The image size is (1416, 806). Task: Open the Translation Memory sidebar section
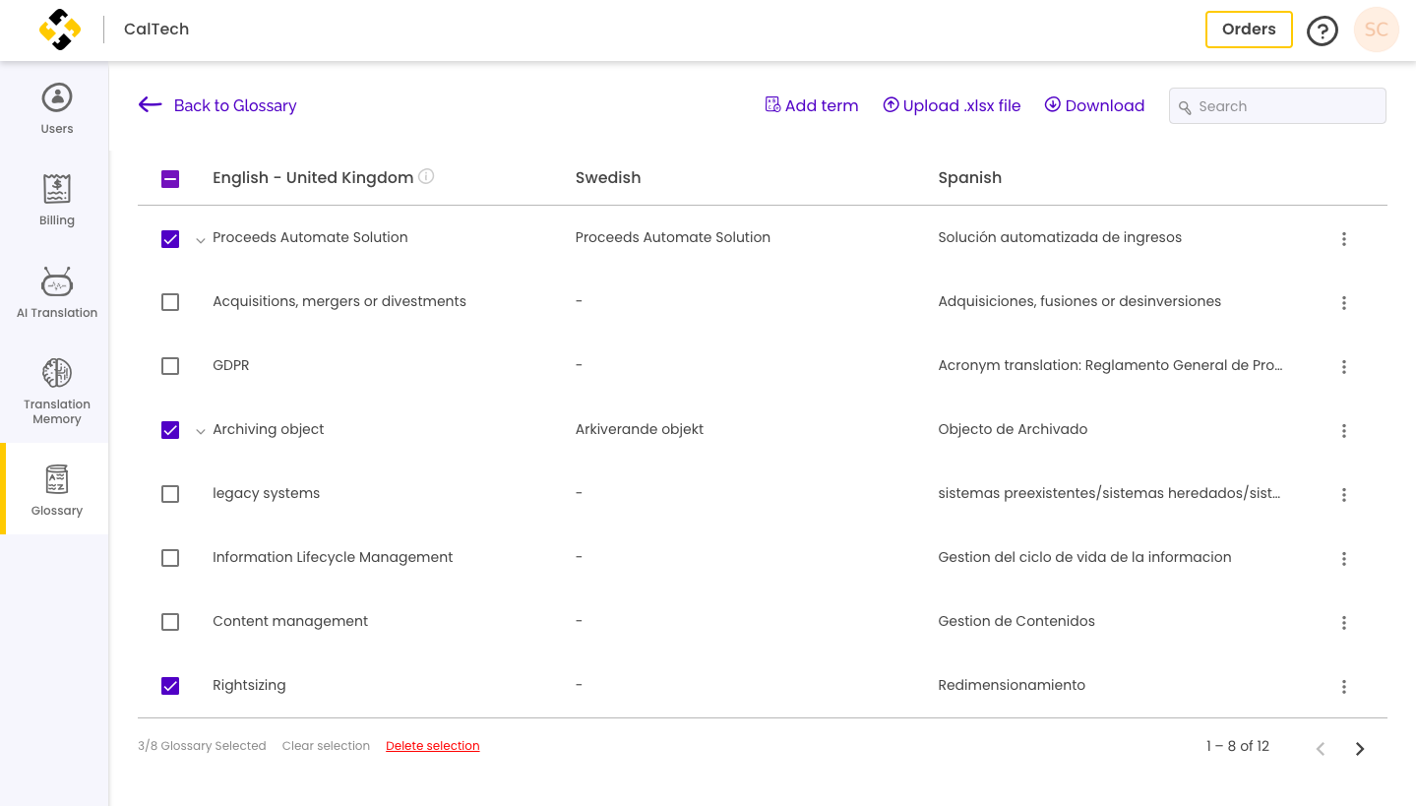tap(57, 391)
